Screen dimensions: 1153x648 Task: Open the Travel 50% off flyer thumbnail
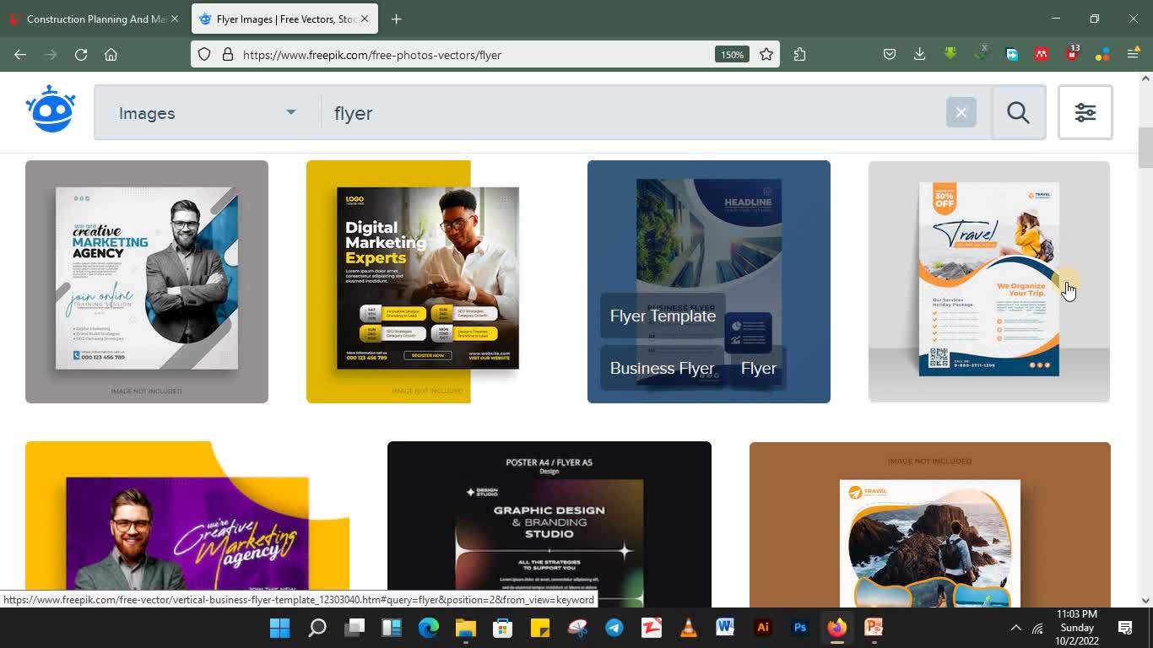tap(989, 282)
